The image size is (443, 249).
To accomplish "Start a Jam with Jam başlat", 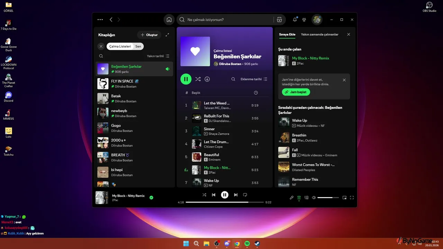I will click(x=296, y=92).
